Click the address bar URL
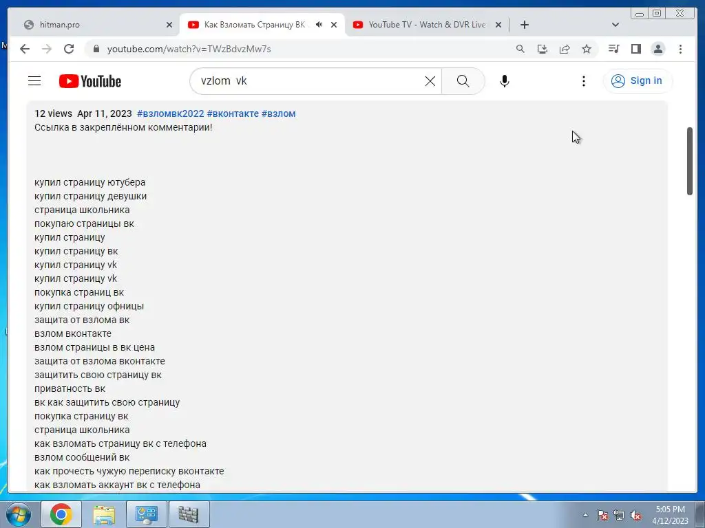The width and height of the screenshot is (705, 528). coord(189,49)
